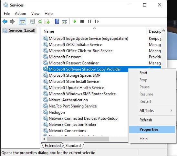This screenshot has height=156, width=177.
Task: Select Microsoft Storage Spaces SMP
Action: [75, 75]
